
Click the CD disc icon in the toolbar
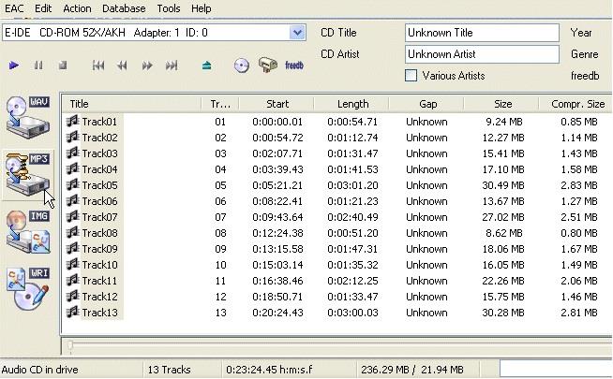[x=242, y=66]
